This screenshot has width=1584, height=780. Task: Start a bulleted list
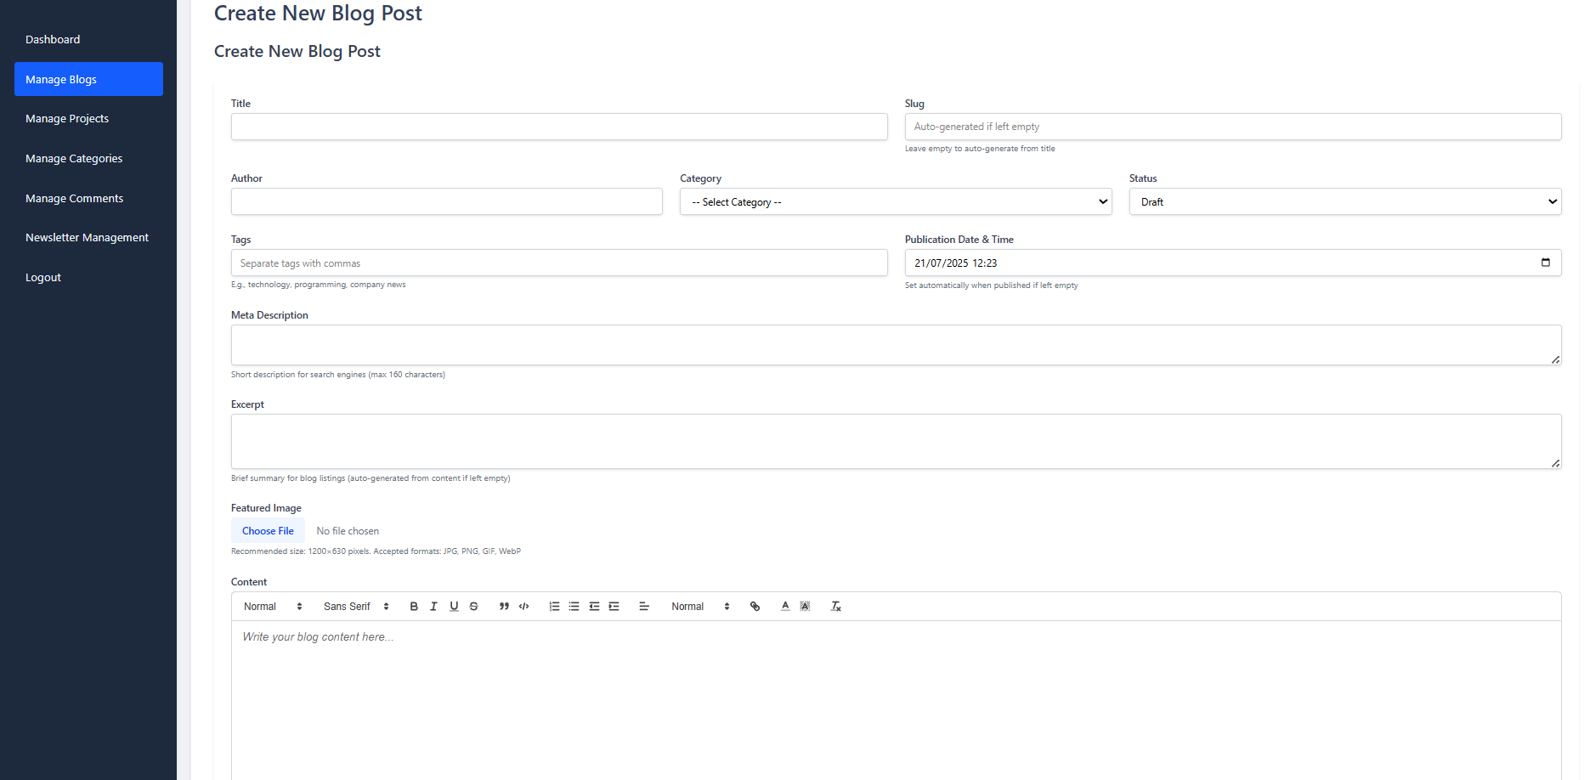coord(574,607)
